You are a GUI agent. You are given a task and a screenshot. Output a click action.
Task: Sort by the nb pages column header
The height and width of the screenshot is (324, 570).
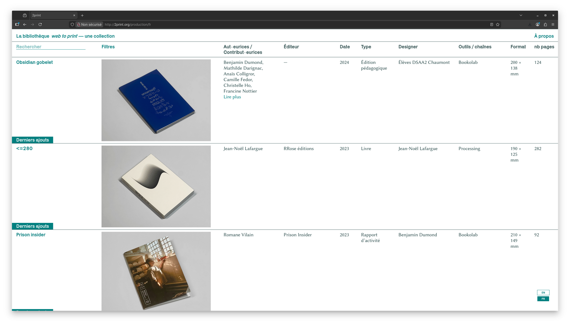(x=544, y=47)
